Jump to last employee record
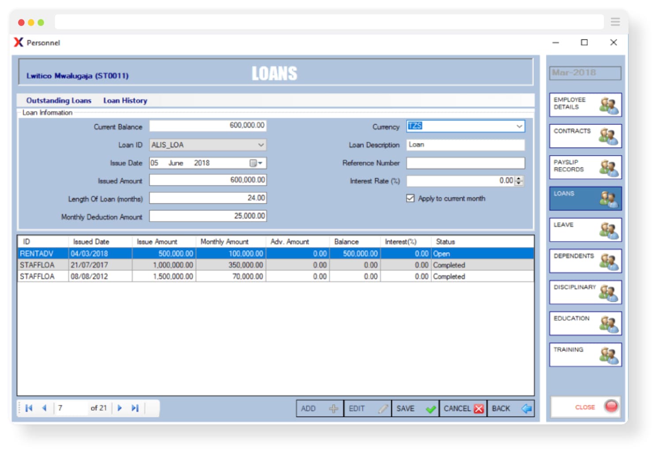Image resolution: width=663 pixels, height=459 pixels. point(135,408)
